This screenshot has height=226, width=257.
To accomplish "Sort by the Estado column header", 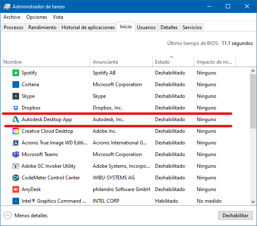I will [173, 62].
